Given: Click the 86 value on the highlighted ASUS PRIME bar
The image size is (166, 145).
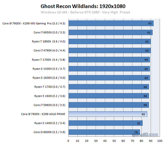Looking at the screenshot, I should point(143,114).
